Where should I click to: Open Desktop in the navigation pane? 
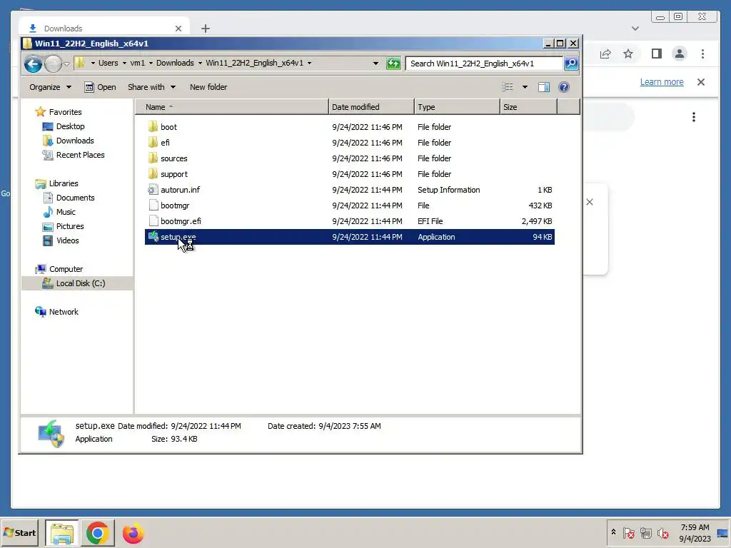[x=64, y=126]
